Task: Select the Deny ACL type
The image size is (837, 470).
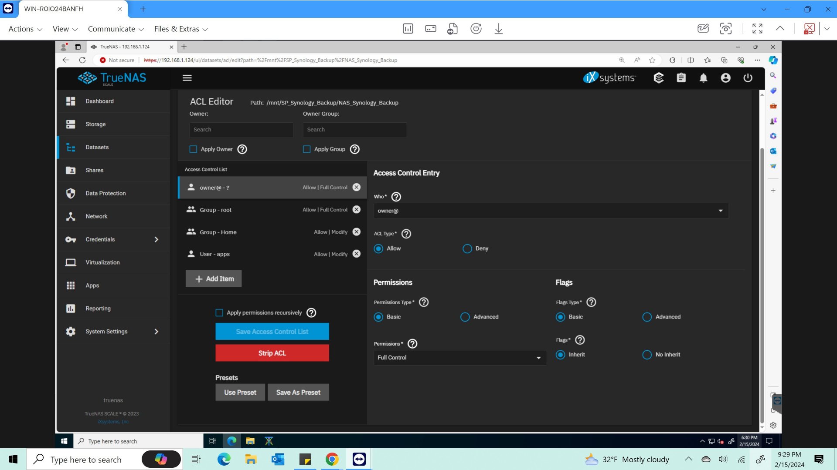Action: coord(467,248)
